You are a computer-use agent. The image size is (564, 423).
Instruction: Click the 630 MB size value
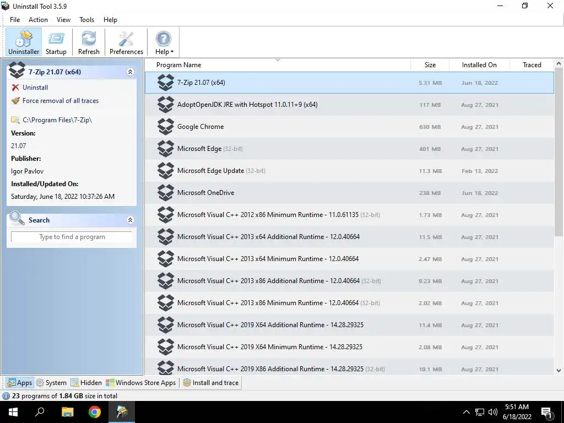(x=430, y=127)
